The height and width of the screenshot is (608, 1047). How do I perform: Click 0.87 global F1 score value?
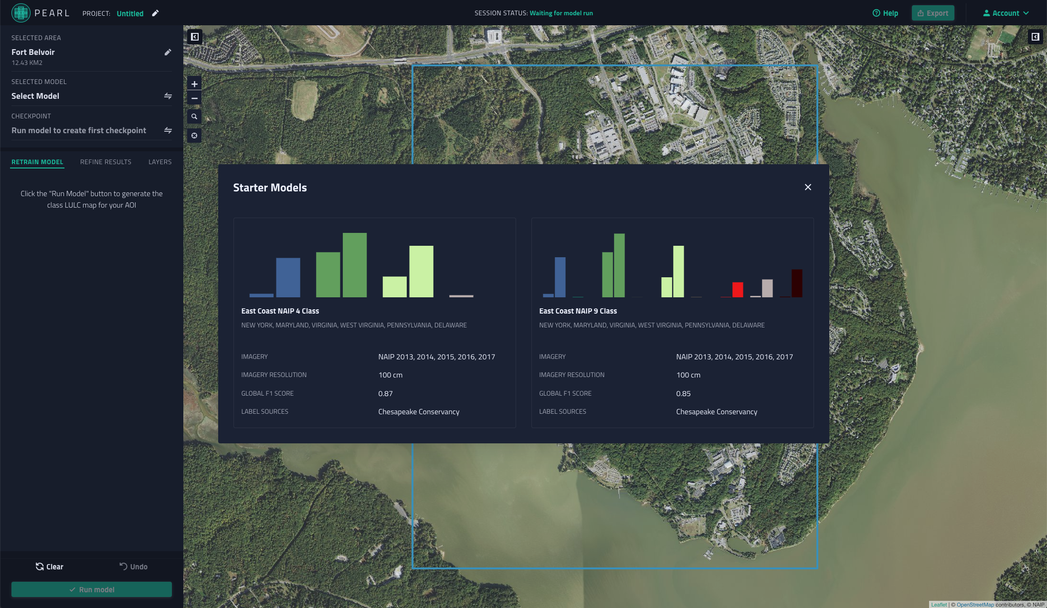[385, 394]
